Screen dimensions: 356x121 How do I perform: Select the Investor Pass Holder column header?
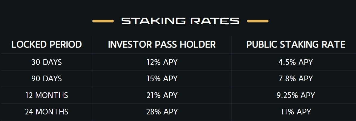click(x=162, y=45)
